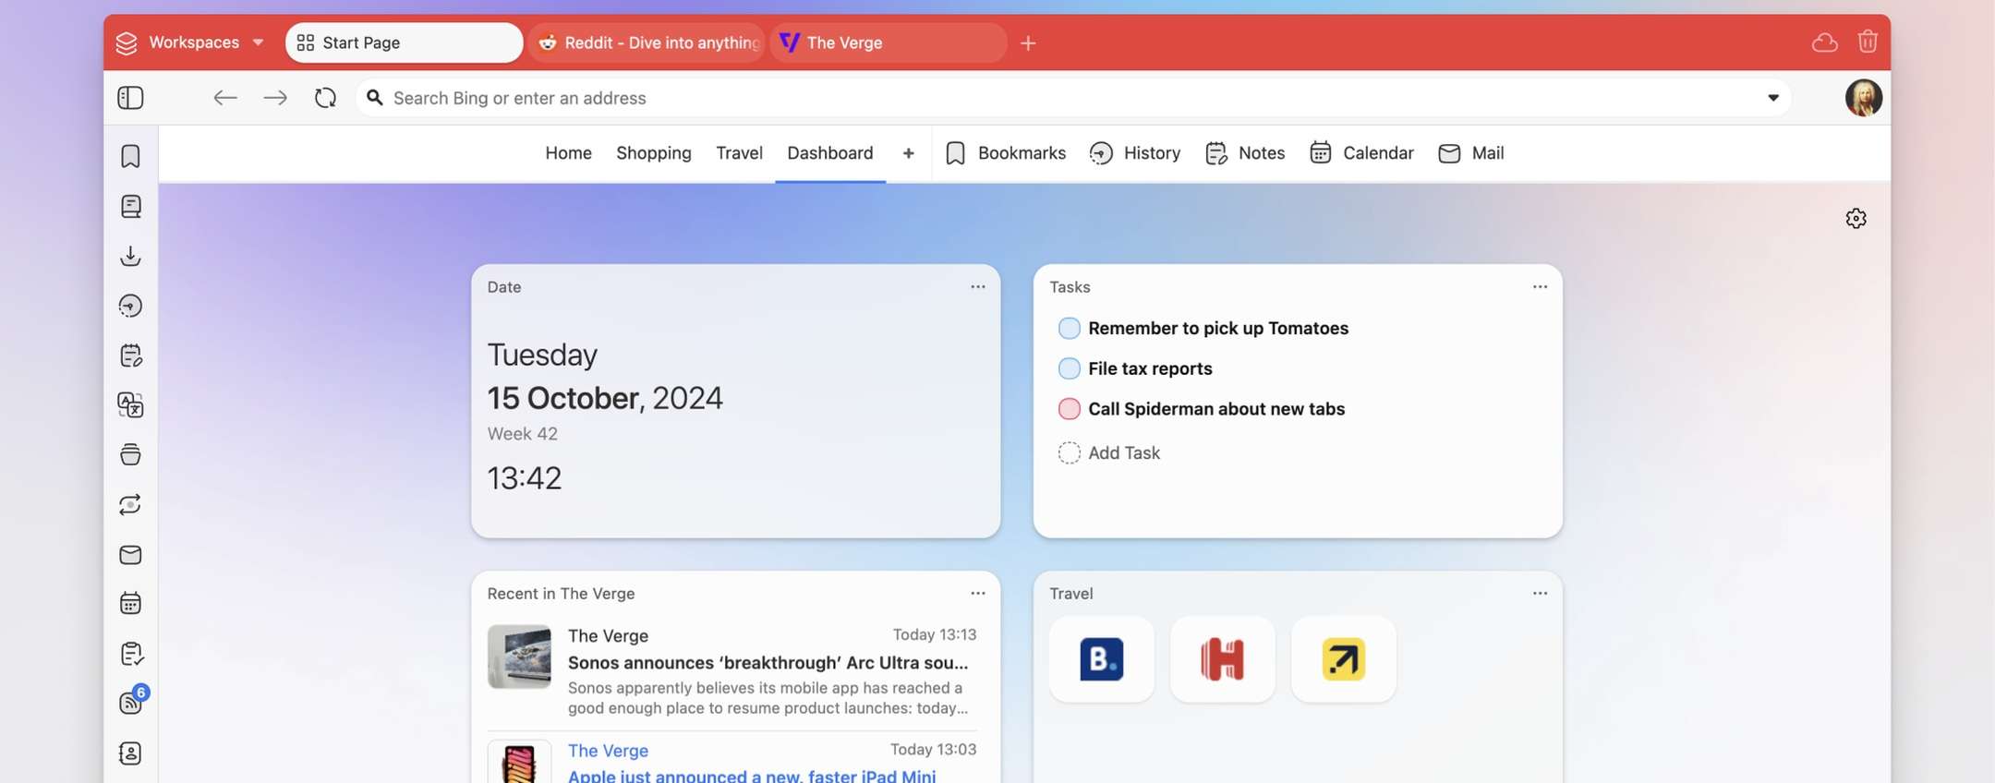Switch to the Home speed dial tab
1995x783 pixels.
click(x=568, y=153)
